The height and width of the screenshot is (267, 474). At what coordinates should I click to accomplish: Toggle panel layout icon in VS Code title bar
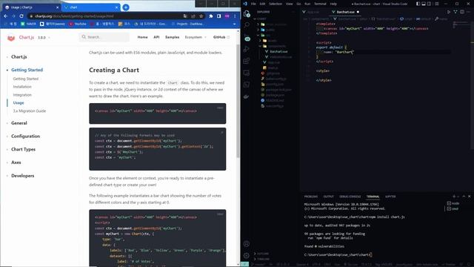coord(424,4)
